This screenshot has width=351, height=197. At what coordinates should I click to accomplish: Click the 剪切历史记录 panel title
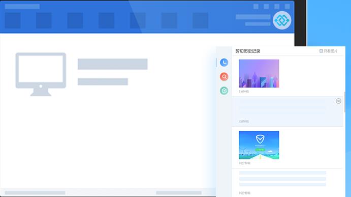click(x=247, y=51)
